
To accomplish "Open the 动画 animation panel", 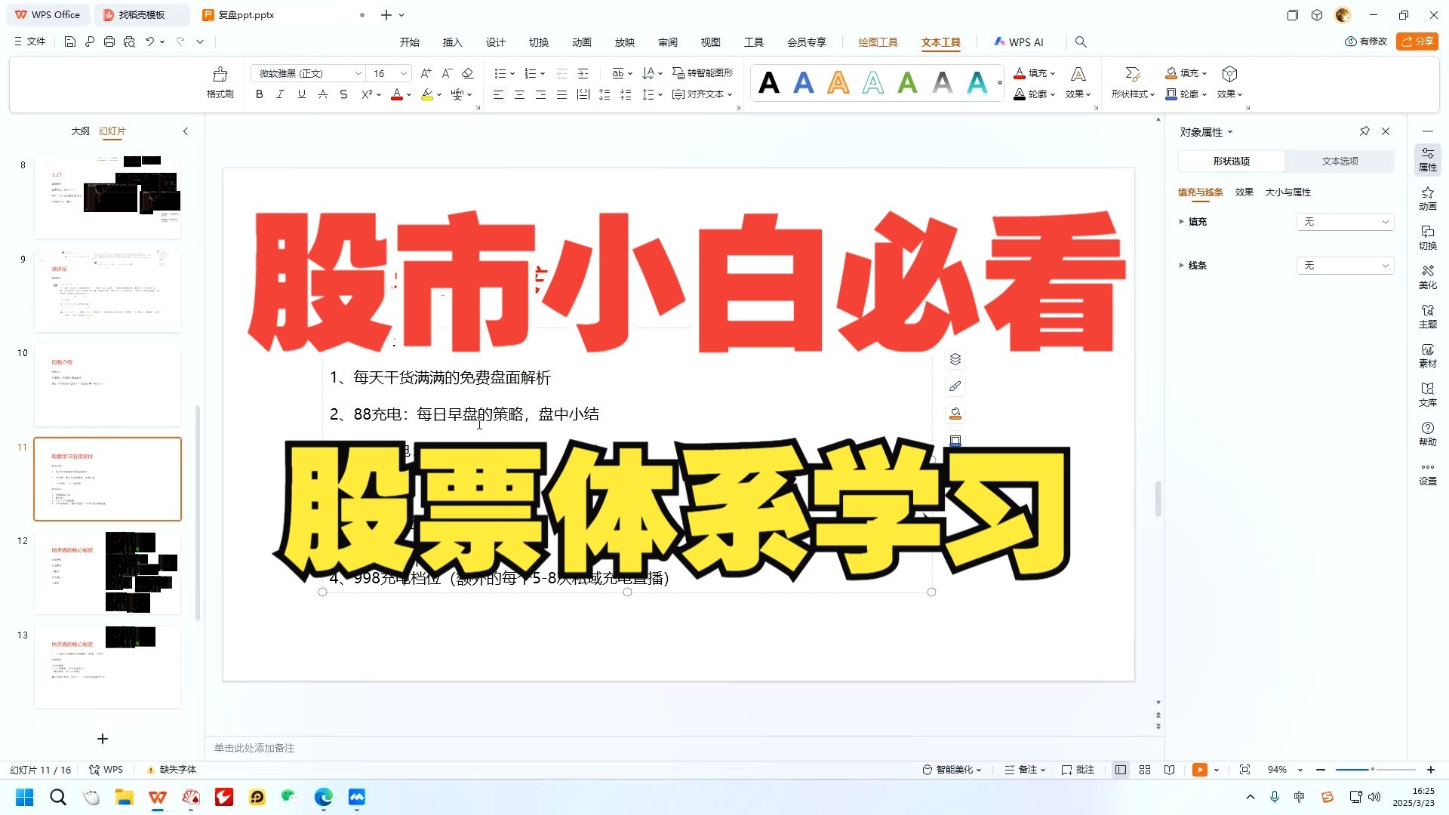I will pos(1427,201).
